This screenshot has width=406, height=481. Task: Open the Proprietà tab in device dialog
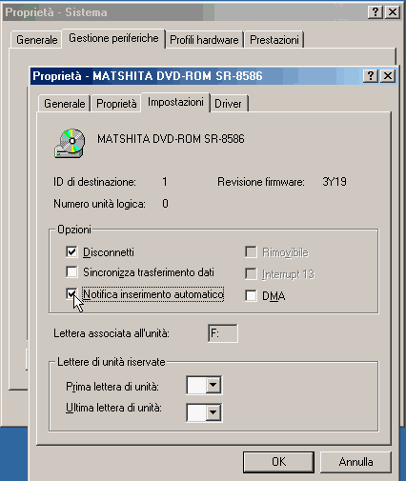(x=116, y=104)
